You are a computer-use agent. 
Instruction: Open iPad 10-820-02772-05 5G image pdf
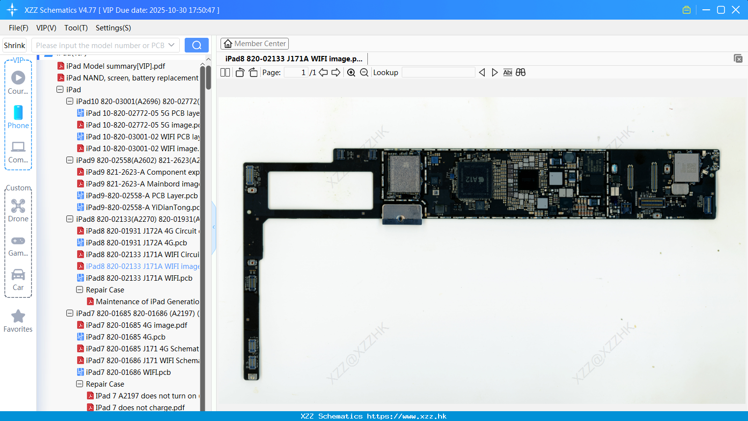point(138,125)
